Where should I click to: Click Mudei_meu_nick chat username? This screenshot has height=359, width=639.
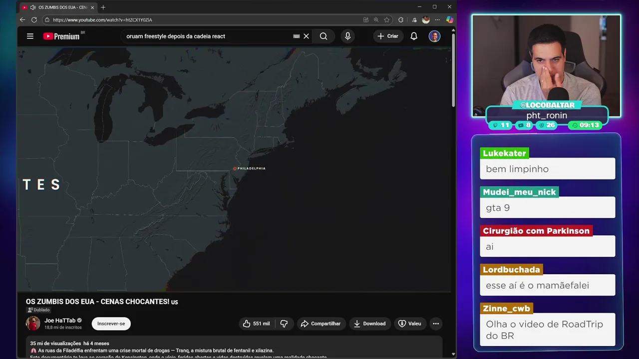519,192
